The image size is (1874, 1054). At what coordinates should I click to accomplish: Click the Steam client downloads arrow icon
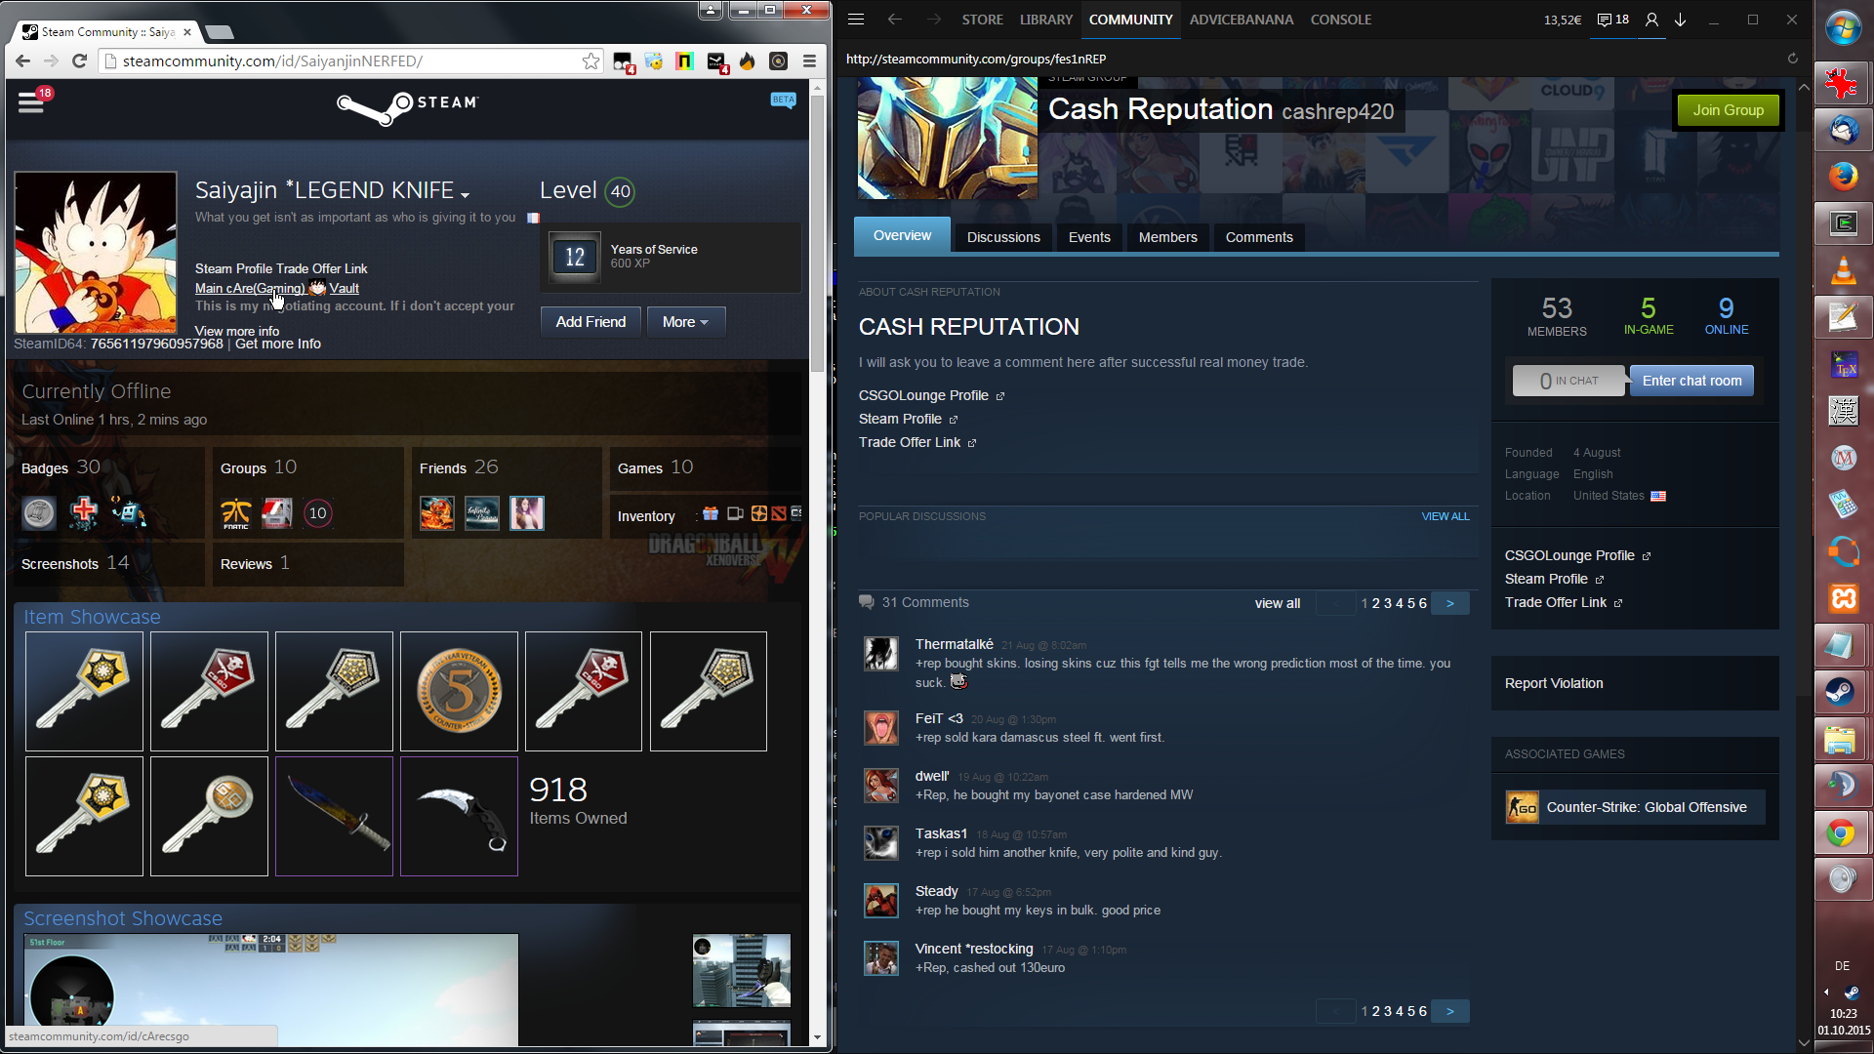coord(1680,20)
